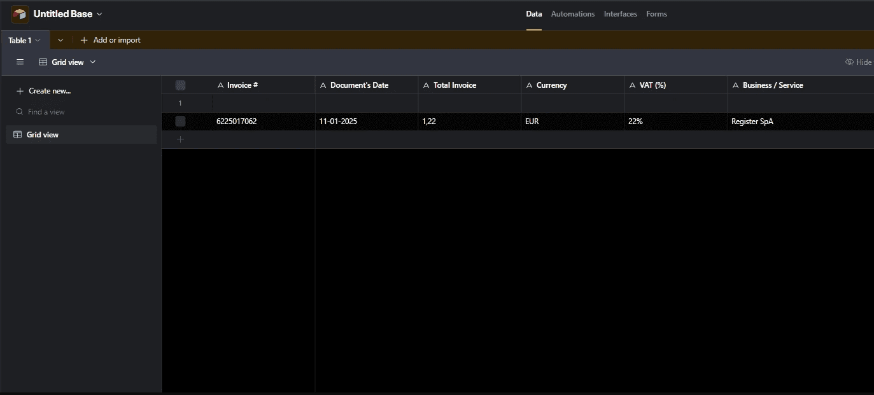The image size is (874, 395).
Task: Click the Invoice # column header
Action: (264, 85)
